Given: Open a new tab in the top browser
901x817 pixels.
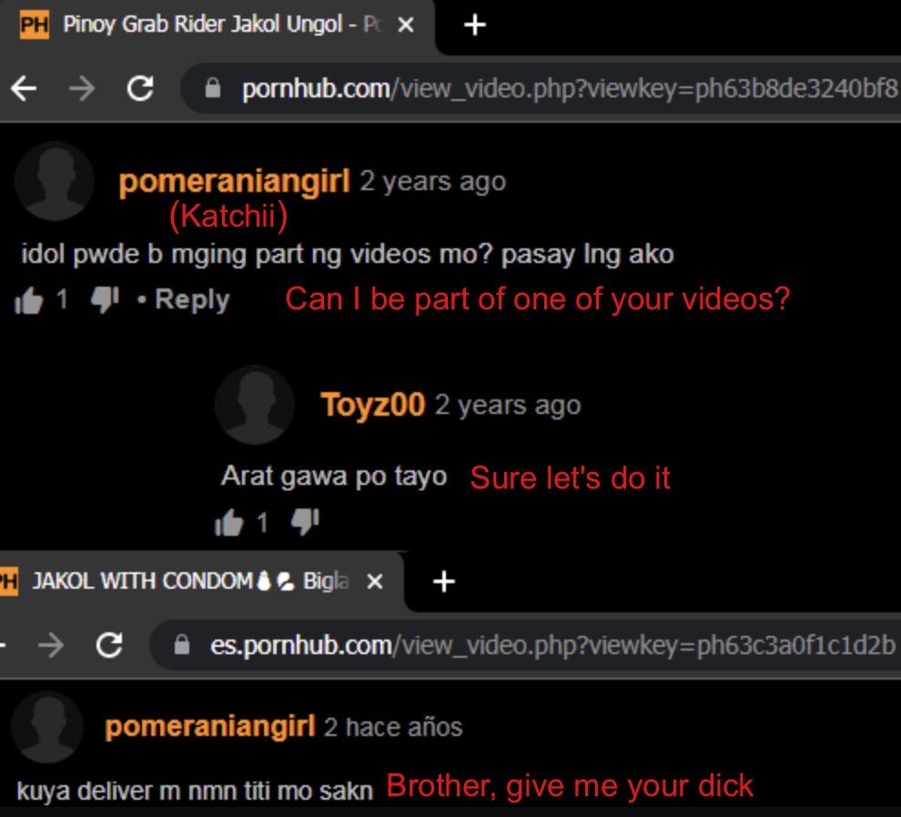Looking at the screenshot, I should tap(475, 25).
